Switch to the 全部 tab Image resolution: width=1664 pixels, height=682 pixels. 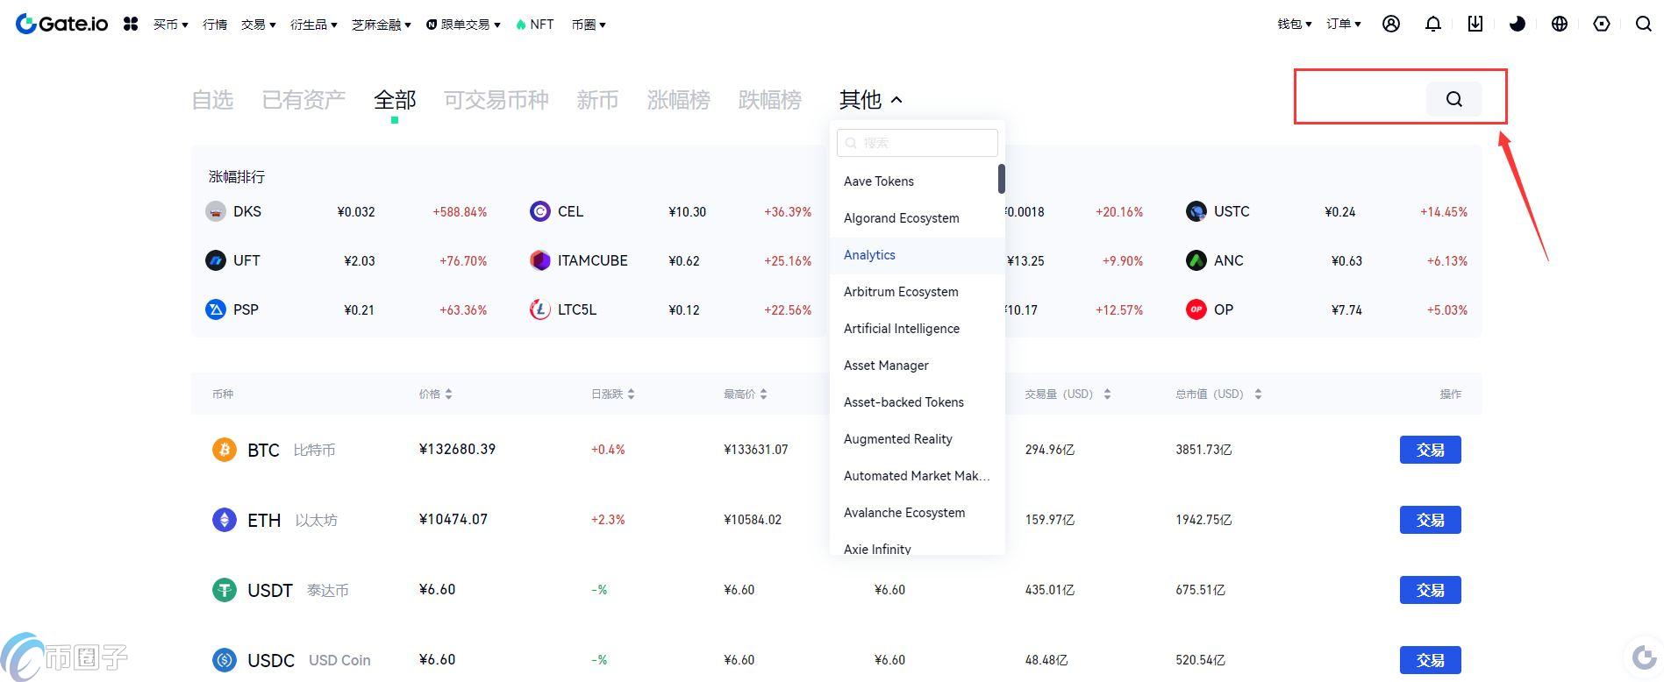(x=395, y=100)
